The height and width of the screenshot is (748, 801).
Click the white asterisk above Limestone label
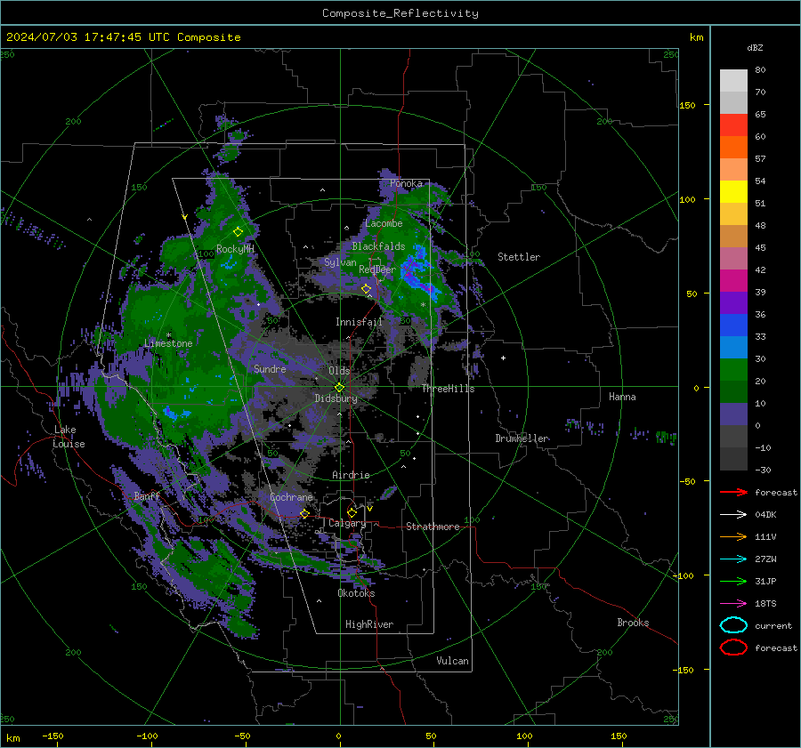tap(168, 335)
